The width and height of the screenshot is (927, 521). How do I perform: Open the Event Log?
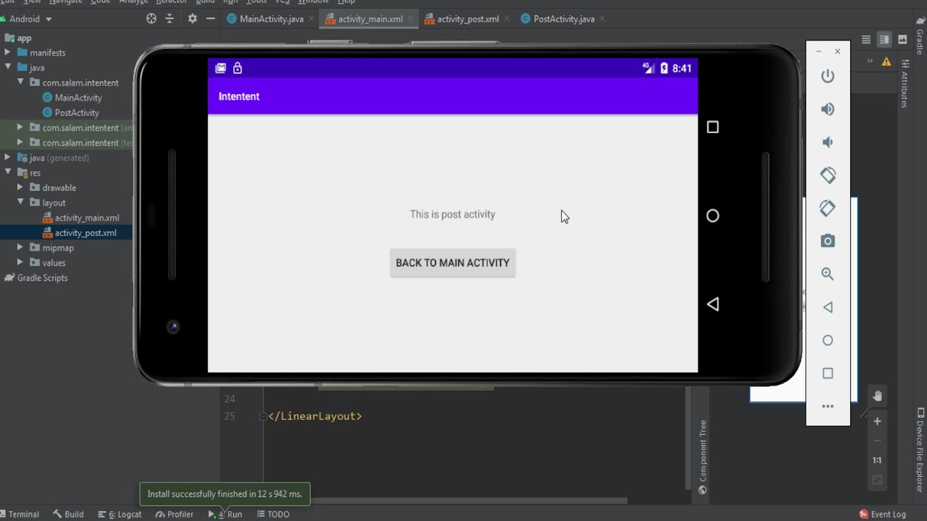(882, 514)
